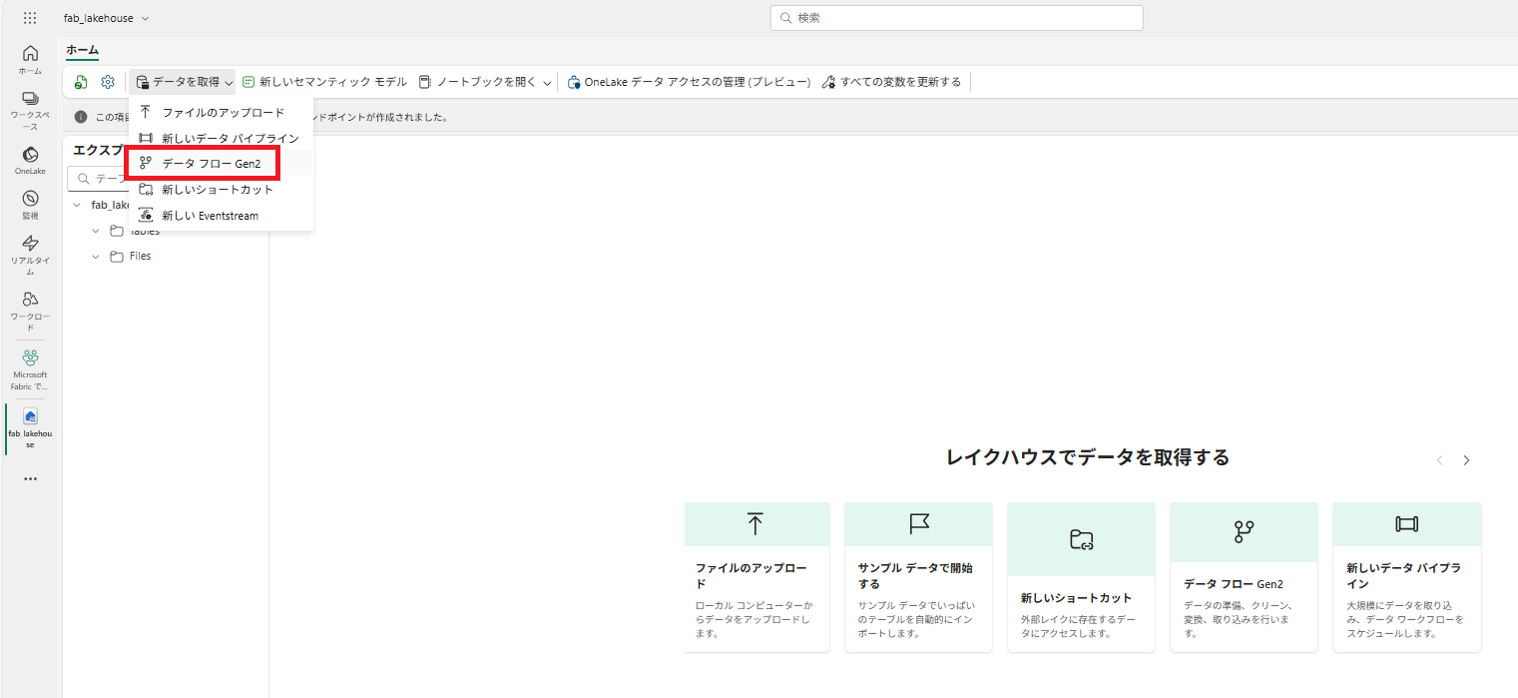Select the fab_lakehouse sidebar item
This screenshot has height=698, width=1518.
click(30, 428)
